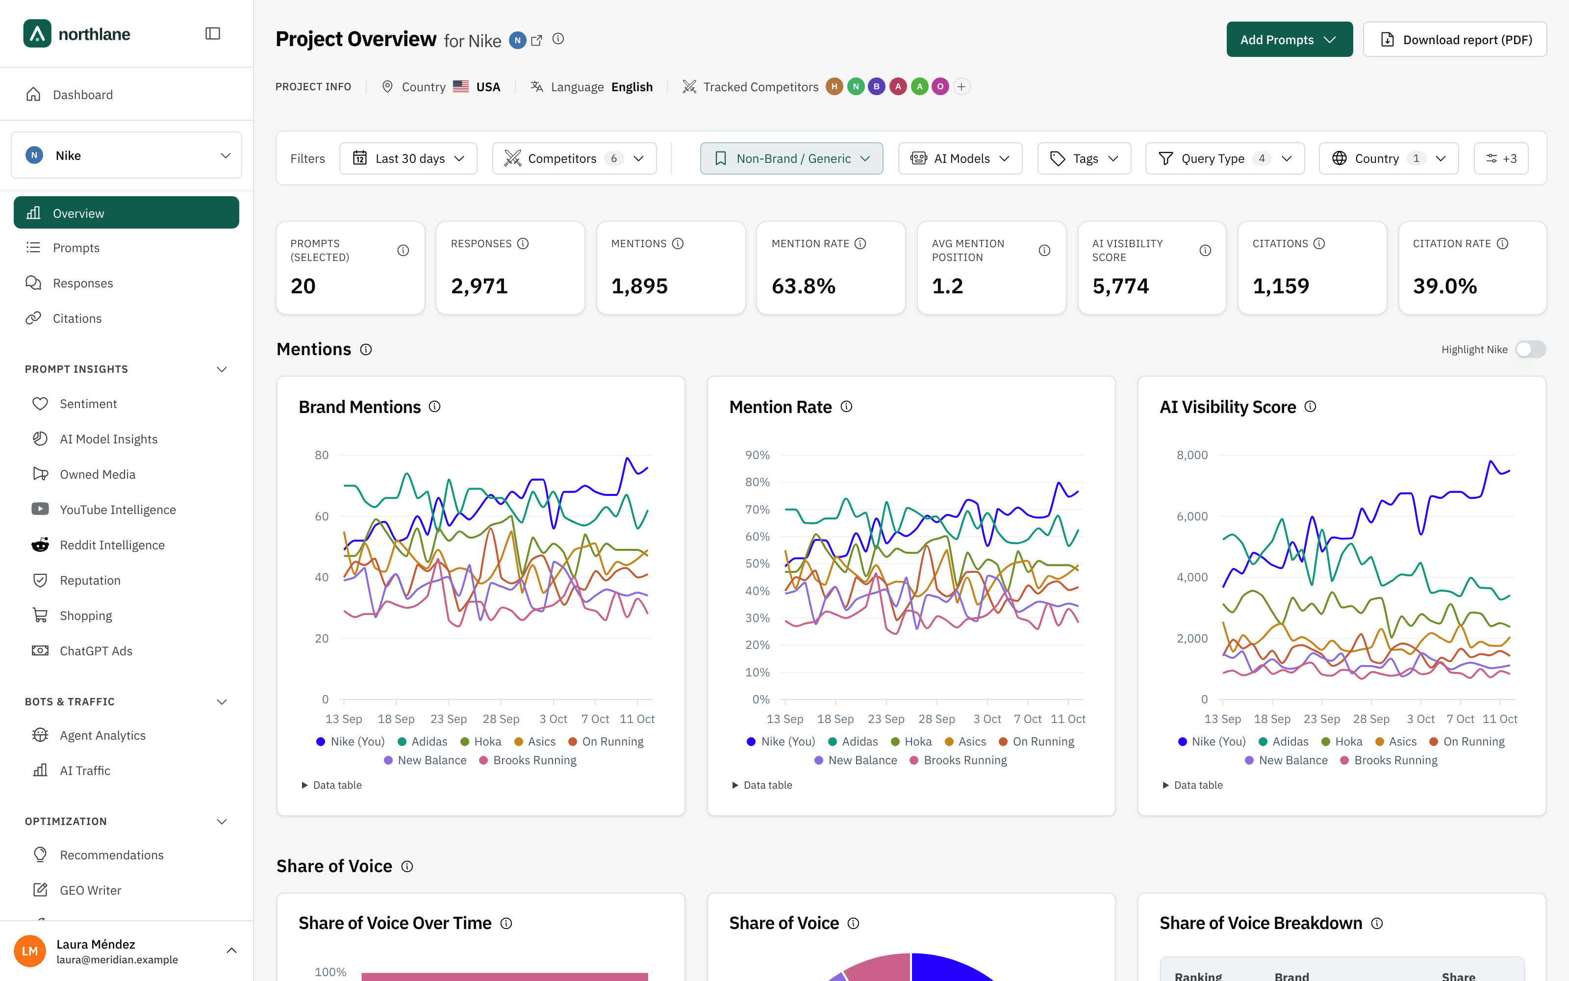Open the external link icon beside Nike
This screenshot has width=1569, height=981.
tap(536, 40)
